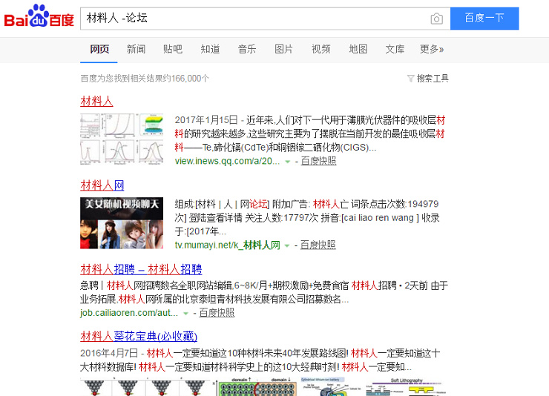Expand the 更多» menu

click(x=432, y=49)
